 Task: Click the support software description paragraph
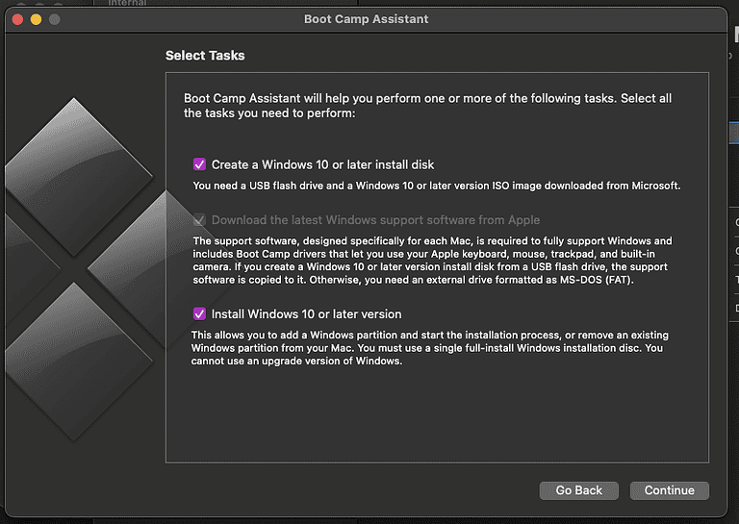pyautogui.click(x=431, y=260)
